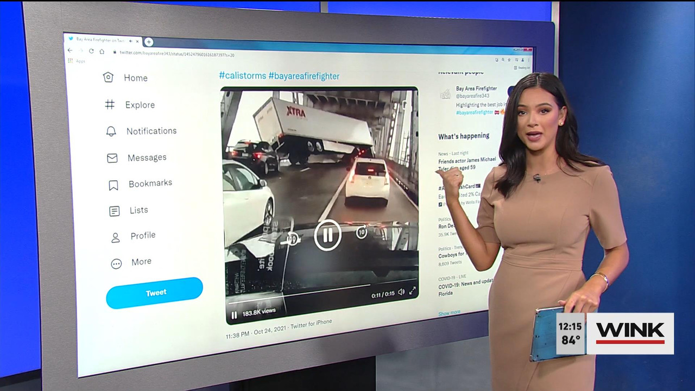The image size is (695, 391).
Task: Open the Messages envelope icon
Action: (x=112, y=158)
